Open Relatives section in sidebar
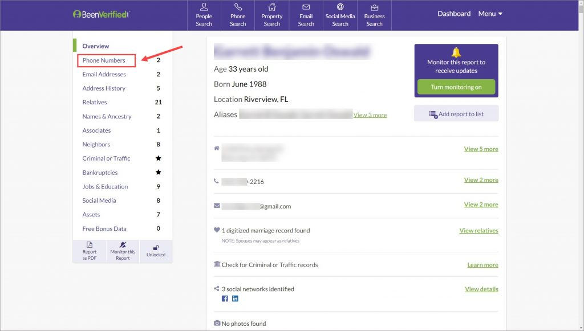584x331 pixels. tap(95, 103)
